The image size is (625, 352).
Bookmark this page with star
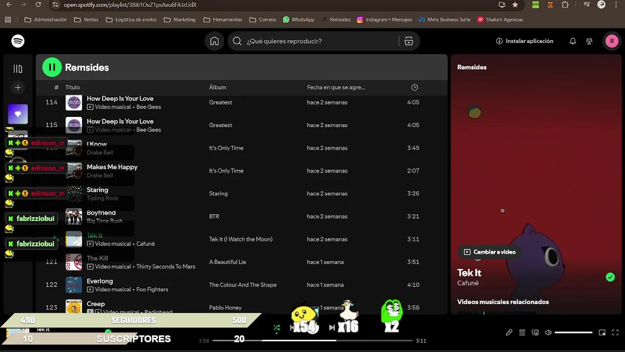click(x=515, y=4)
